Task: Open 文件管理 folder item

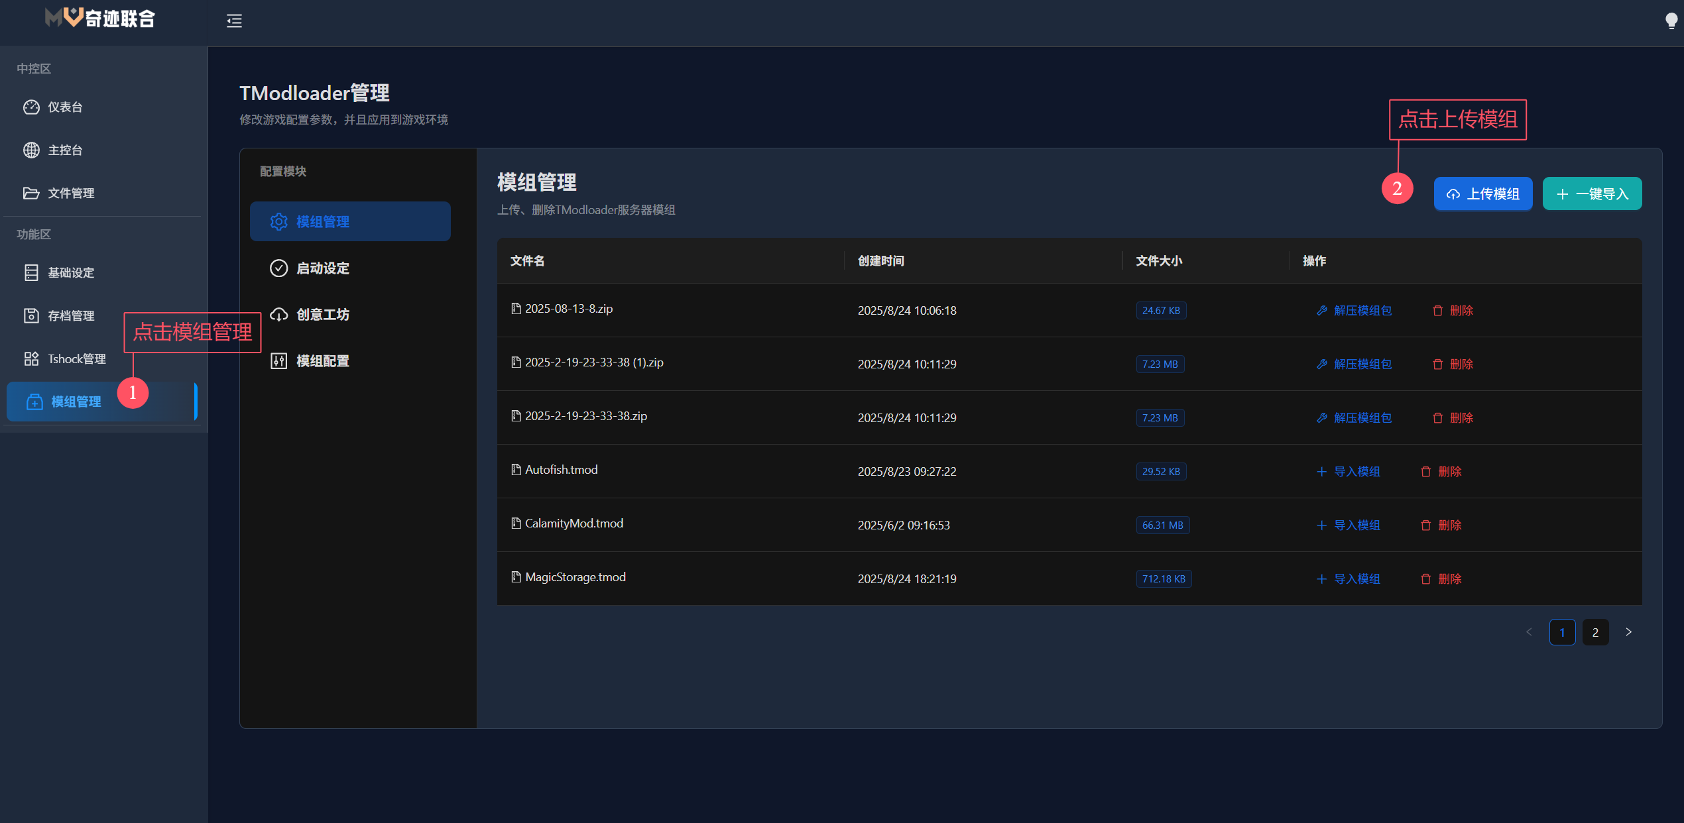Action: (x=70, y=193)
